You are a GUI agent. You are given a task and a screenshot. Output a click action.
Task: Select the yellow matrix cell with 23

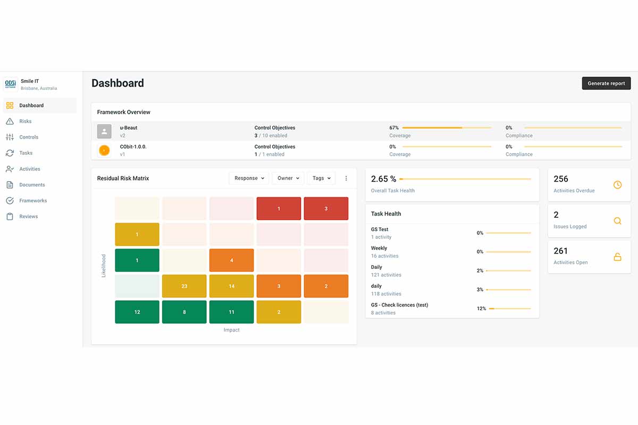pyautogui.click(x=184, y=286)
